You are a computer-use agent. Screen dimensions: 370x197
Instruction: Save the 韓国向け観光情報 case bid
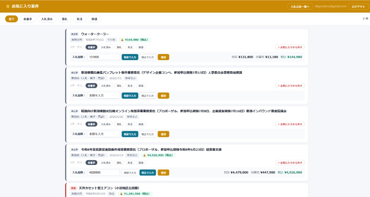(164, 134)
